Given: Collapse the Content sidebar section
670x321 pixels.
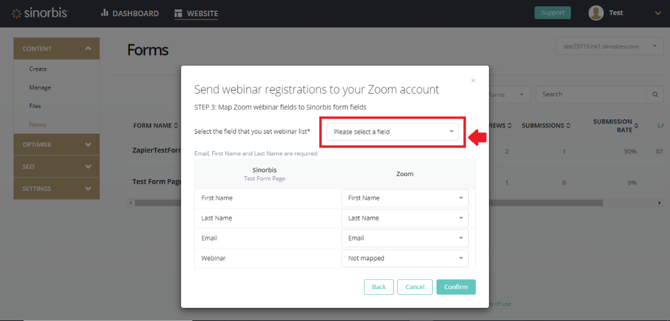Looking at the screenshot, I should pyautogui.click(x=56, y=48).
